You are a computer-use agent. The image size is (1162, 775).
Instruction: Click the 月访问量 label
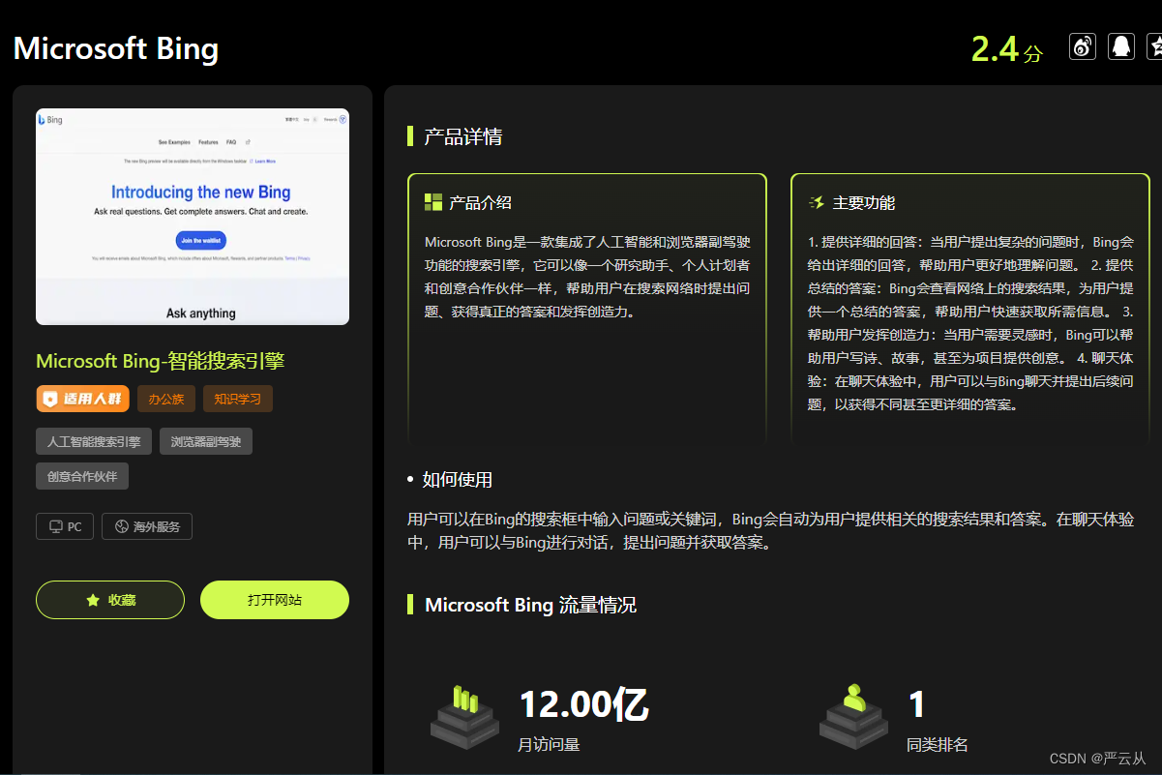[550, 744]
